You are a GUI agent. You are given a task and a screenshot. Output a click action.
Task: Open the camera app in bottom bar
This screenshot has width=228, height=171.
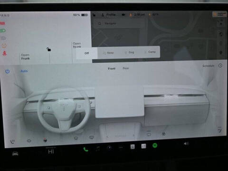109,148
